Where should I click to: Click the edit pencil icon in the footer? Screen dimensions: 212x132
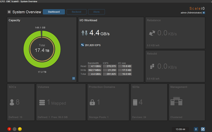[203, 129]
